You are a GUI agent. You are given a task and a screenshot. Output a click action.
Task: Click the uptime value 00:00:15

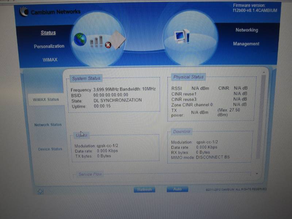pyautogui.click(x=102, y=106)
